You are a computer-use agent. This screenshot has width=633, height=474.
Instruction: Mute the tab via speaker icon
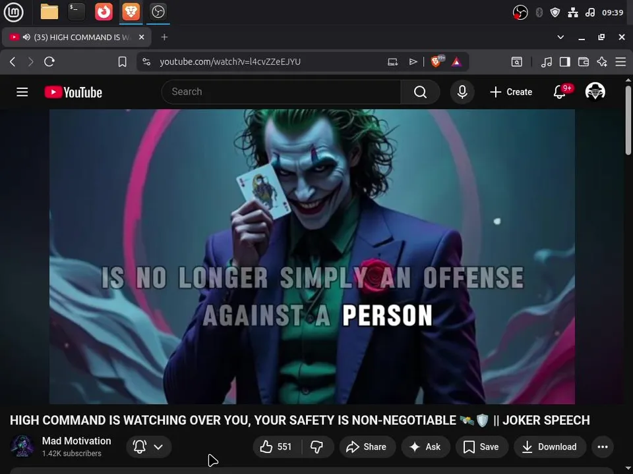tap(26, 37)
